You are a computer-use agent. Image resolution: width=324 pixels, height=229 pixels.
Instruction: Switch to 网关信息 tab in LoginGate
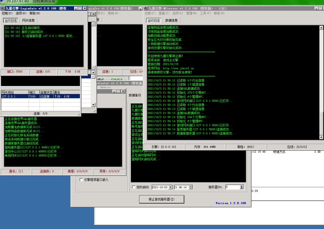coord(28,20)
